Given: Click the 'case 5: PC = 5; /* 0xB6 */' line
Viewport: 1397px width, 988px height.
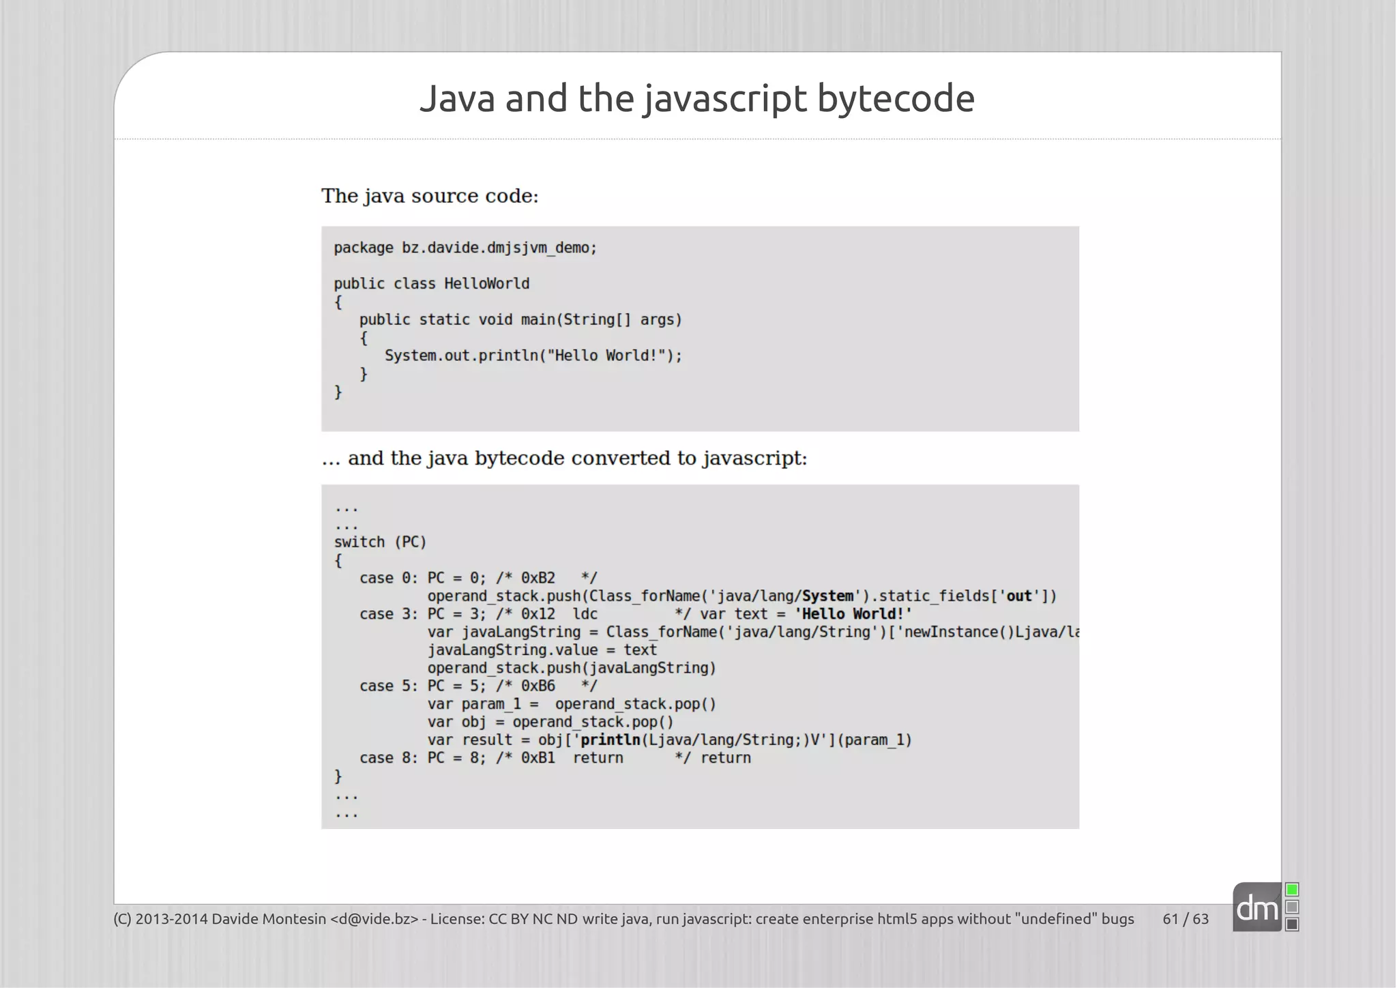Looking at the screenshot, I should pyautogui.click(x=478, y=686).
